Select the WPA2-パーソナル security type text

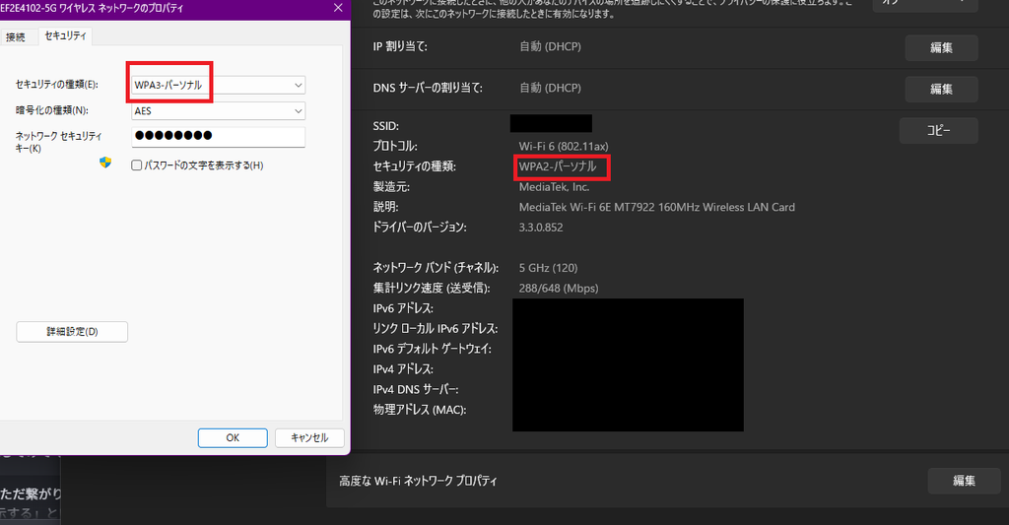pos(558,166)
